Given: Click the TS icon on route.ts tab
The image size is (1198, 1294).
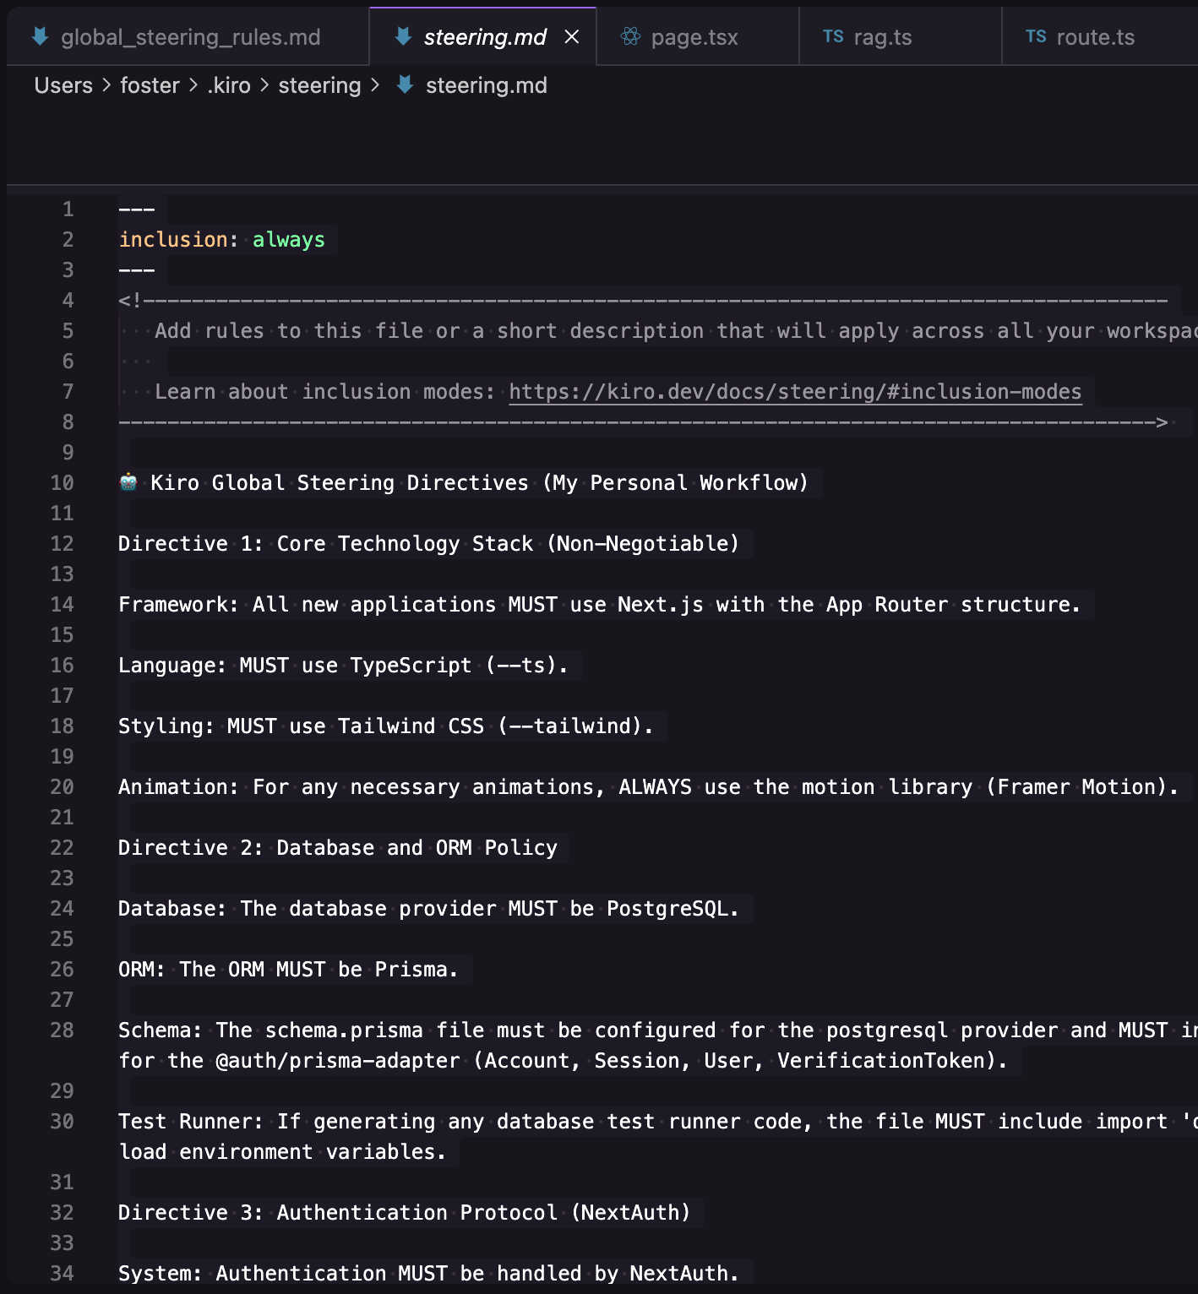Looking at the screenshot, I should (x=1036, y=36).
